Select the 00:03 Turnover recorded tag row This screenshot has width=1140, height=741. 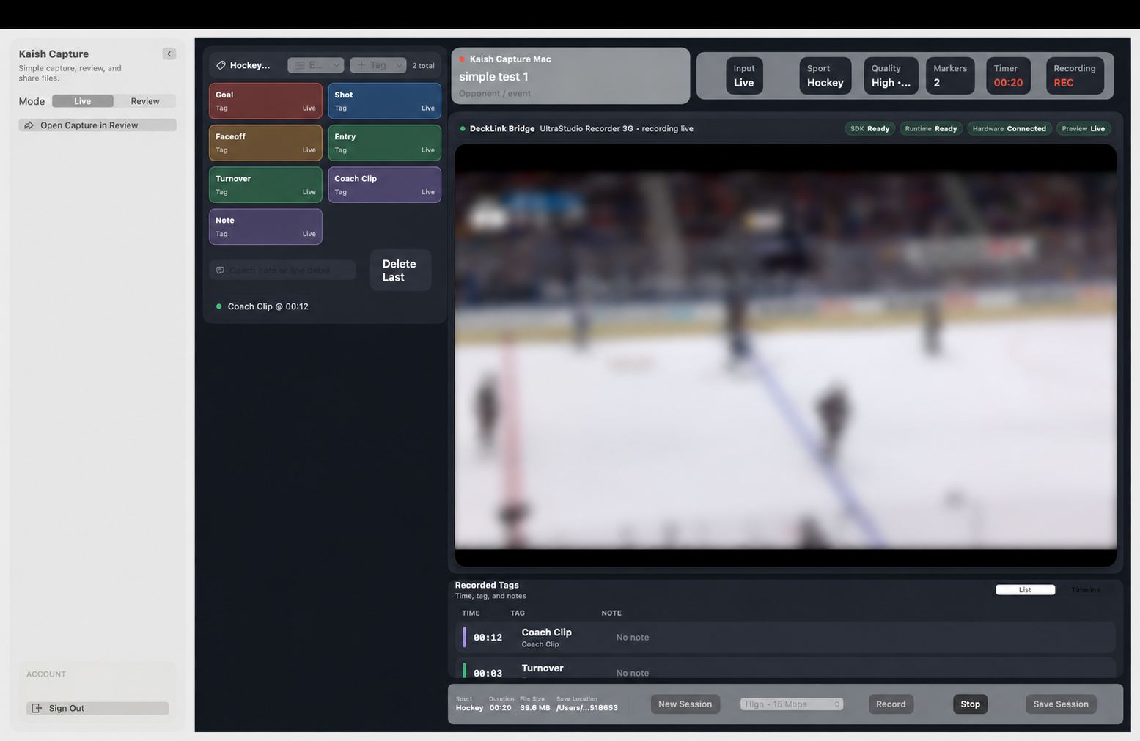(x=785, y=668)
